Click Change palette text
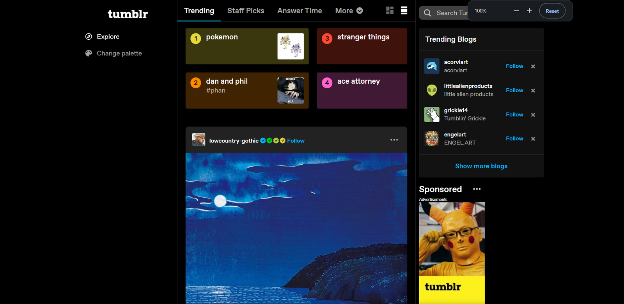 [x=119, y=53]
